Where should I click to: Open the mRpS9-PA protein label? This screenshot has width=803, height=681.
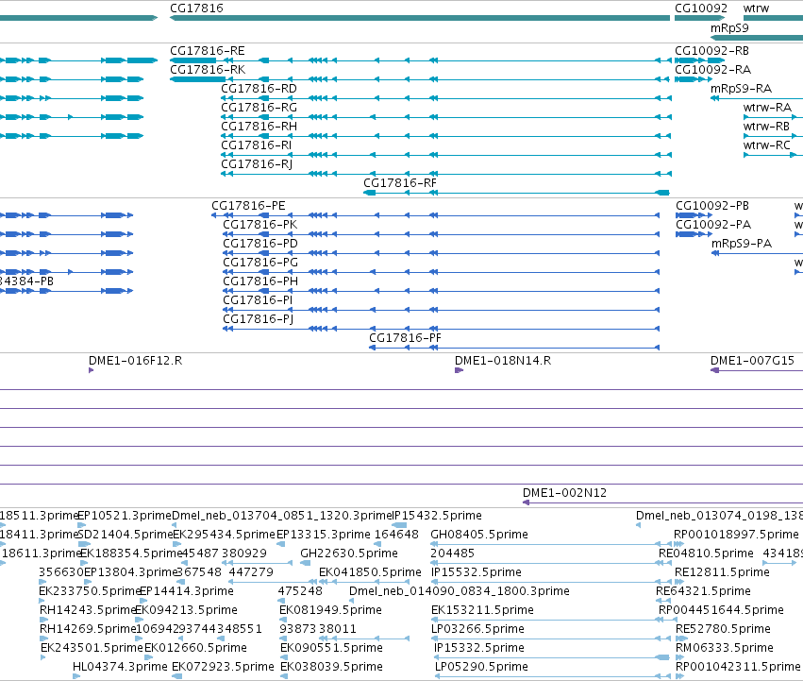(742, 244)
